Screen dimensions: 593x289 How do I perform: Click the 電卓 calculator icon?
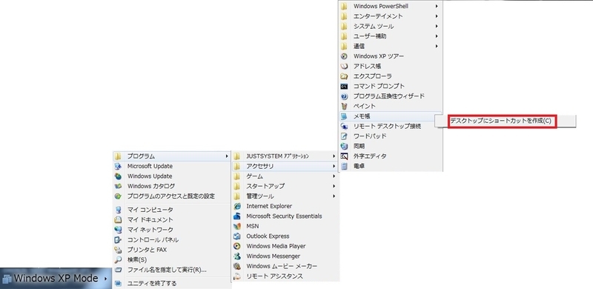click(344, 166)
